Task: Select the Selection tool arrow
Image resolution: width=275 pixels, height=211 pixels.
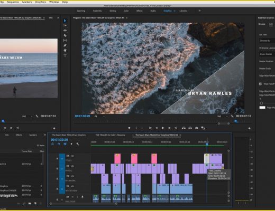Action: 65,21
